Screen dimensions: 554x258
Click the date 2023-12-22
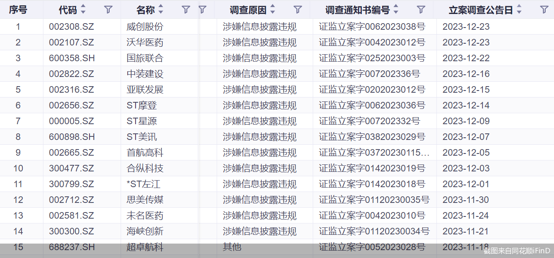466,58
